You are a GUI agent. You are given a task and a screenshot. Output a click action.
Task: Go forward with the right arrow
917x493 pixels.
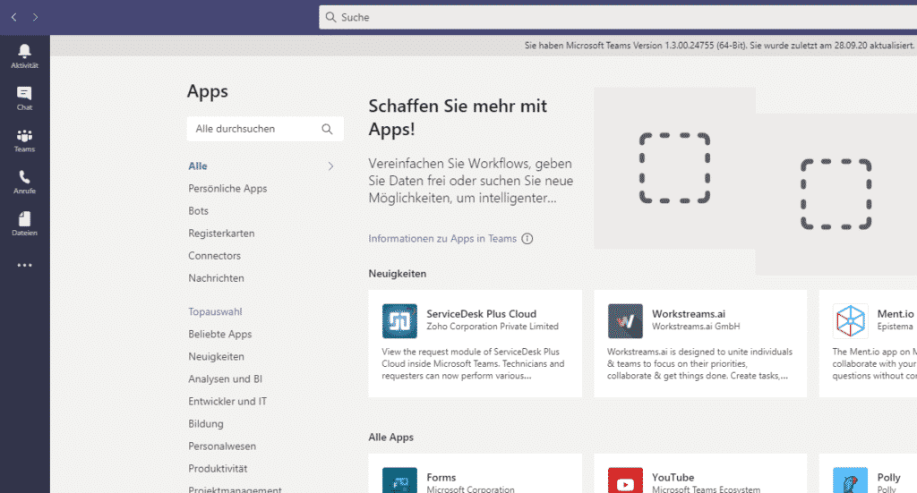35,18
